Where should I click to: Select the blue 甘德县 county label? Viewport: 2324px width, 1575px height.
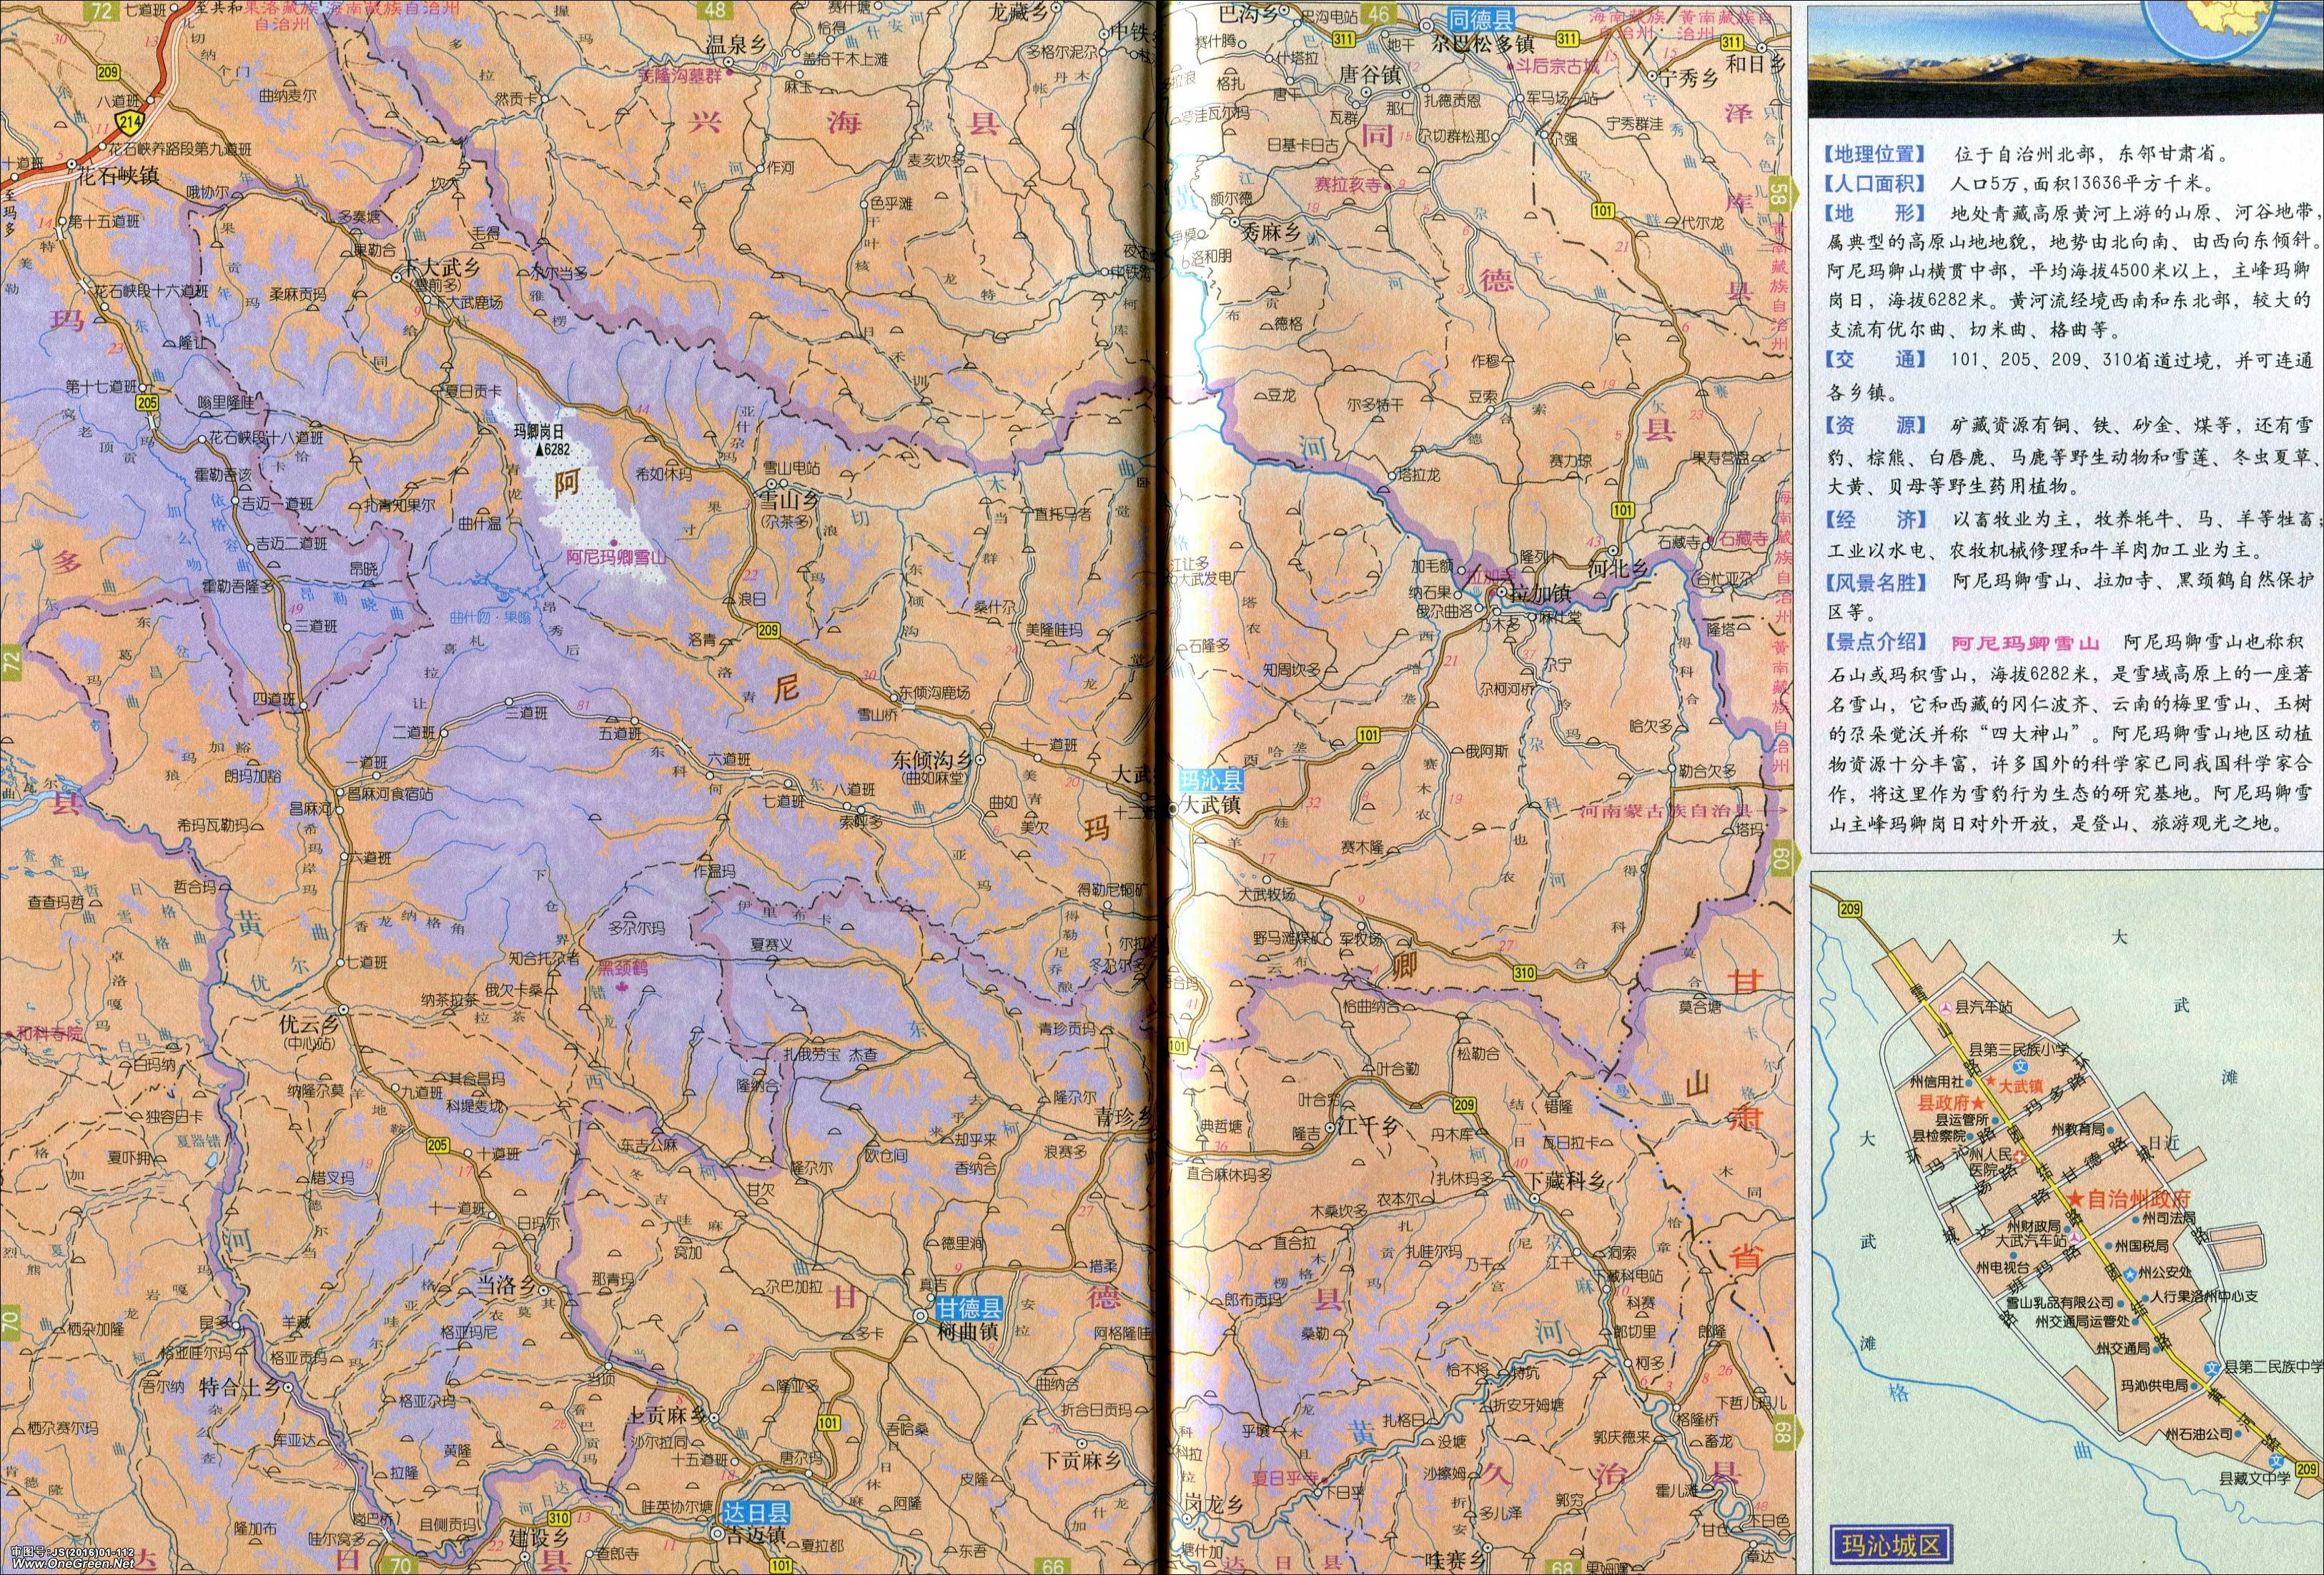(970, 1308)
